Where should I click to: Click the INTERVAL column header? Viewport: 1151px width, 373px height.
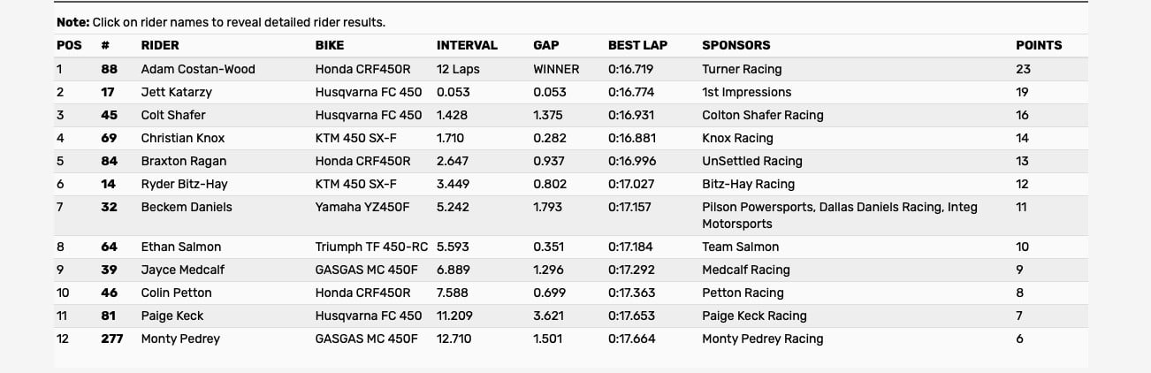pos(467,45)
